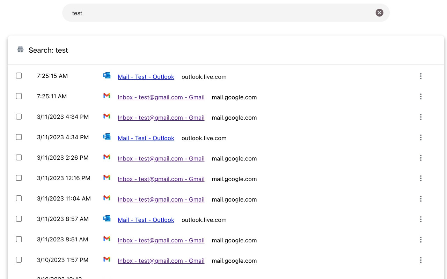Viewport: 447px width, 279px height.
Task: Expand the actions menu for 11:04 AM entry
Action: coord(421,199)
